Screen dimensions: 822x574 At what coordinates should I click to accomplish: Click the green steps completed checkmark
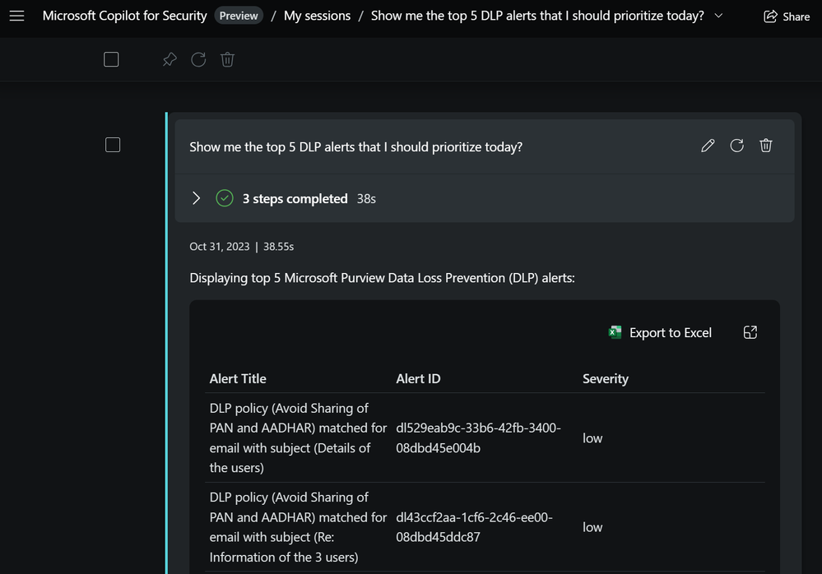225,198
